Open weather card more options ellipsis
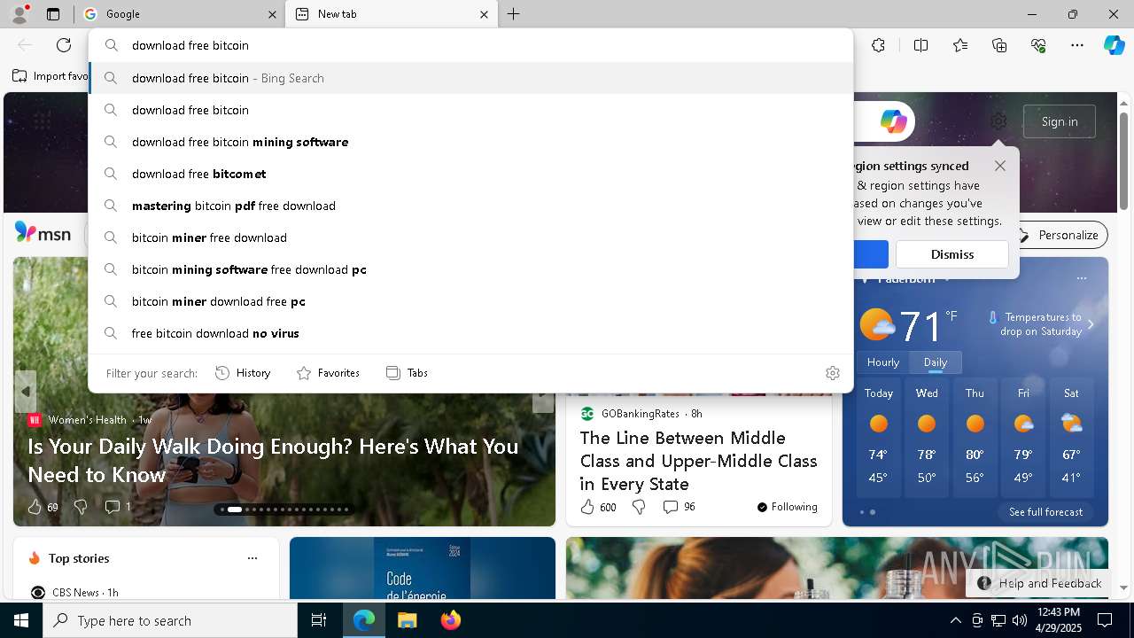The height and width of the screenshot is (638, 1134). (1081, 278)
